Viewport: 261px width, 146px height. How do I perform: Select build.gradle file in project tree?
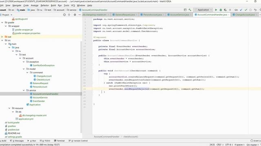[13, 122]
